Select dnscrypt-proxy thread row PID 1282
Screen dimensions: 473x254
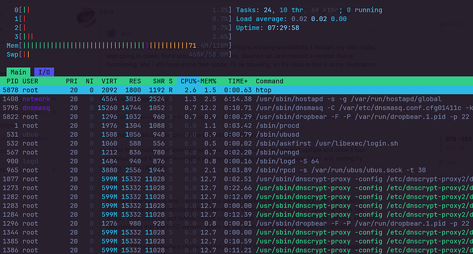click(236, 196)
